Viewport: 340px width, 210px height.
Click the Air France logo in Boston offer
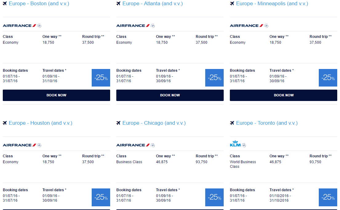(x=19, y=26)
